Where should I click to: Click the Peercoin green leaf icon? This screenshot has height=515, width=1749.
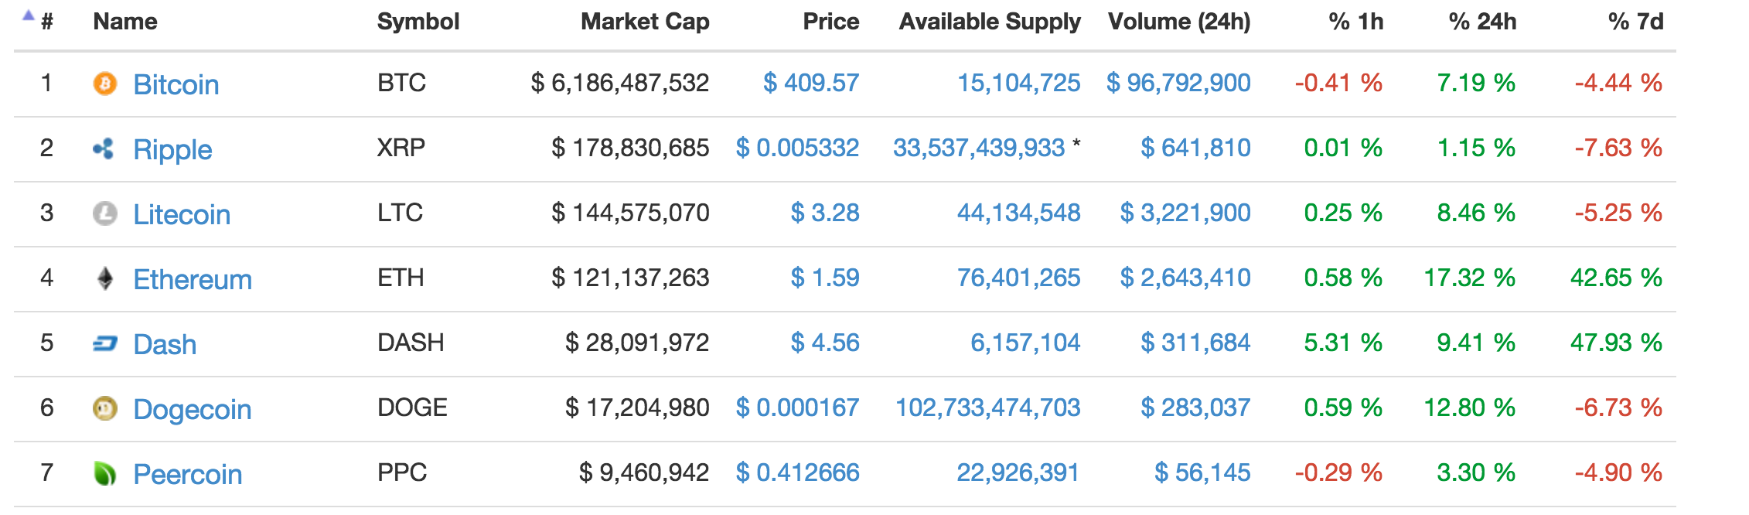105,473
